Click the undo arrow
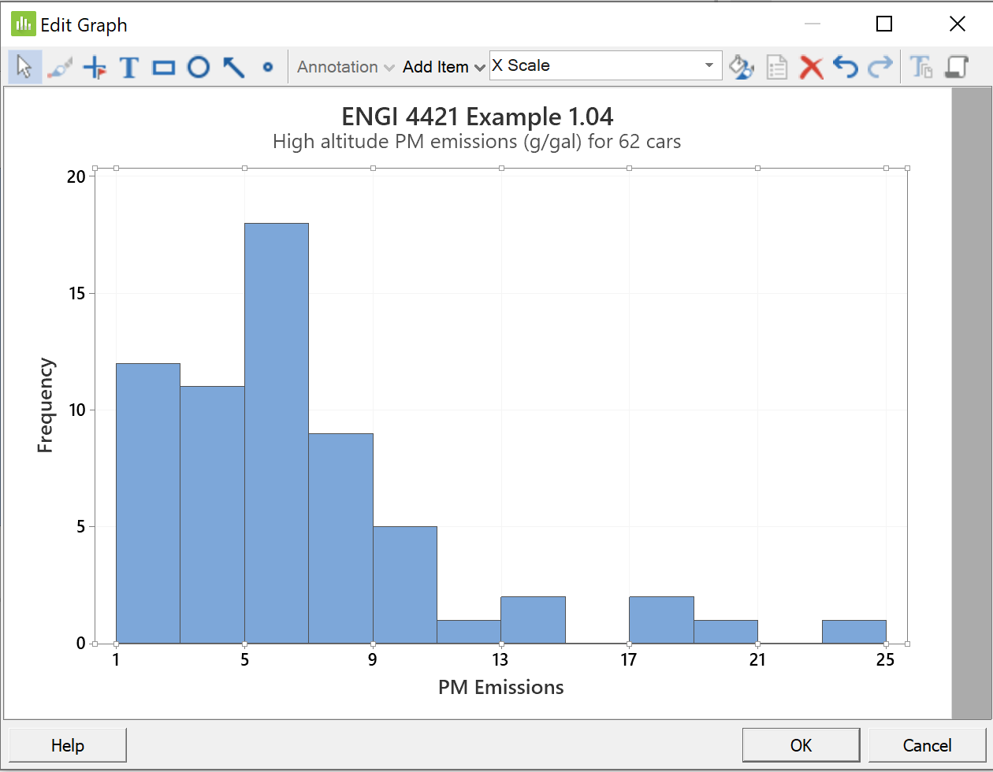The height and width of the screenshot is (772, 993). [x=846, y=68]
